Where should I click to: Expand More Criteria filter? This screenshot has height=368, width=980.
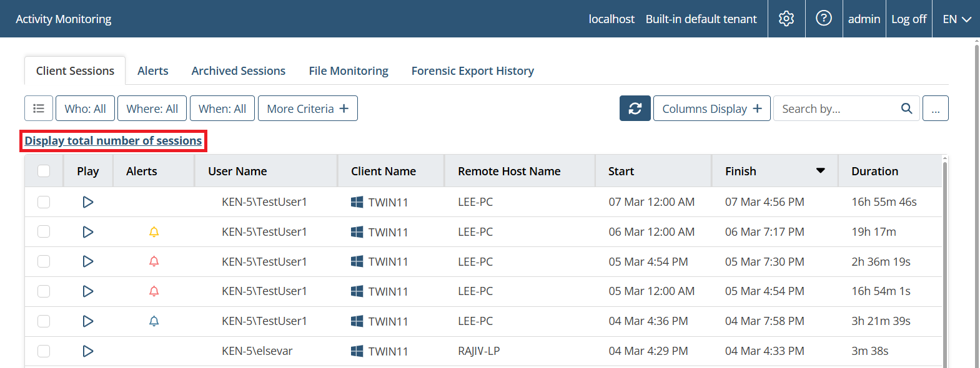(307, 109)
